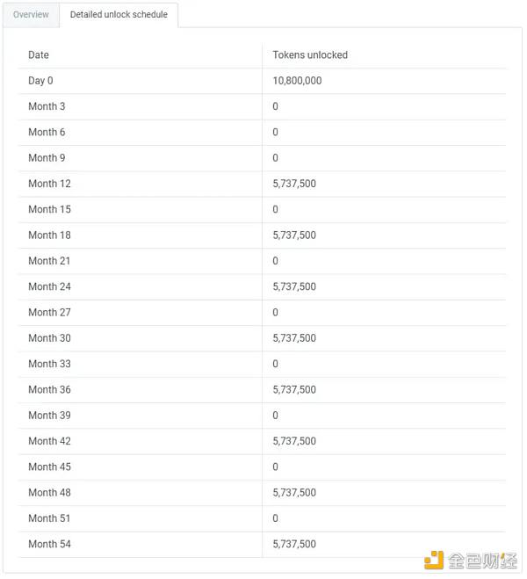Click the Month 54 date cell
This screenshot has height=579, width=527.
(x=49, y=544)
